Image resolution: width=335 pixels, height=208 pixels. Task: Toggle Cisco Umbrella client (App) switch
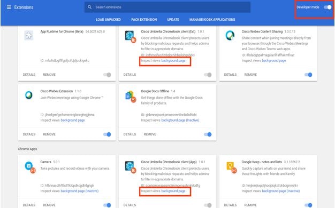tap(208, 205)
